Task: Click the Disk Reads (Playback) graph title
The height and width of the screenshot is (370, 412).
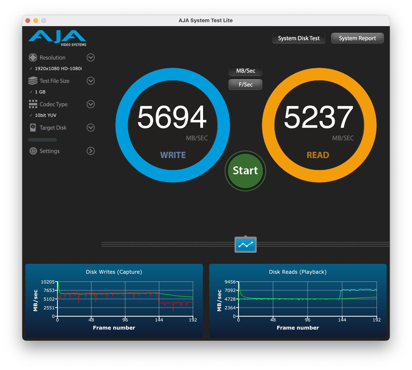Action: pos(298,272)
